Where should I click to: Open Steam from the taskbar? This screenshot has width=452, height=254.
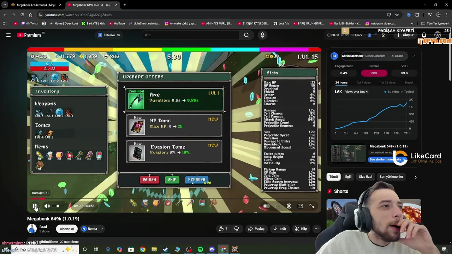pyautogui.click(x=166, y=249)
